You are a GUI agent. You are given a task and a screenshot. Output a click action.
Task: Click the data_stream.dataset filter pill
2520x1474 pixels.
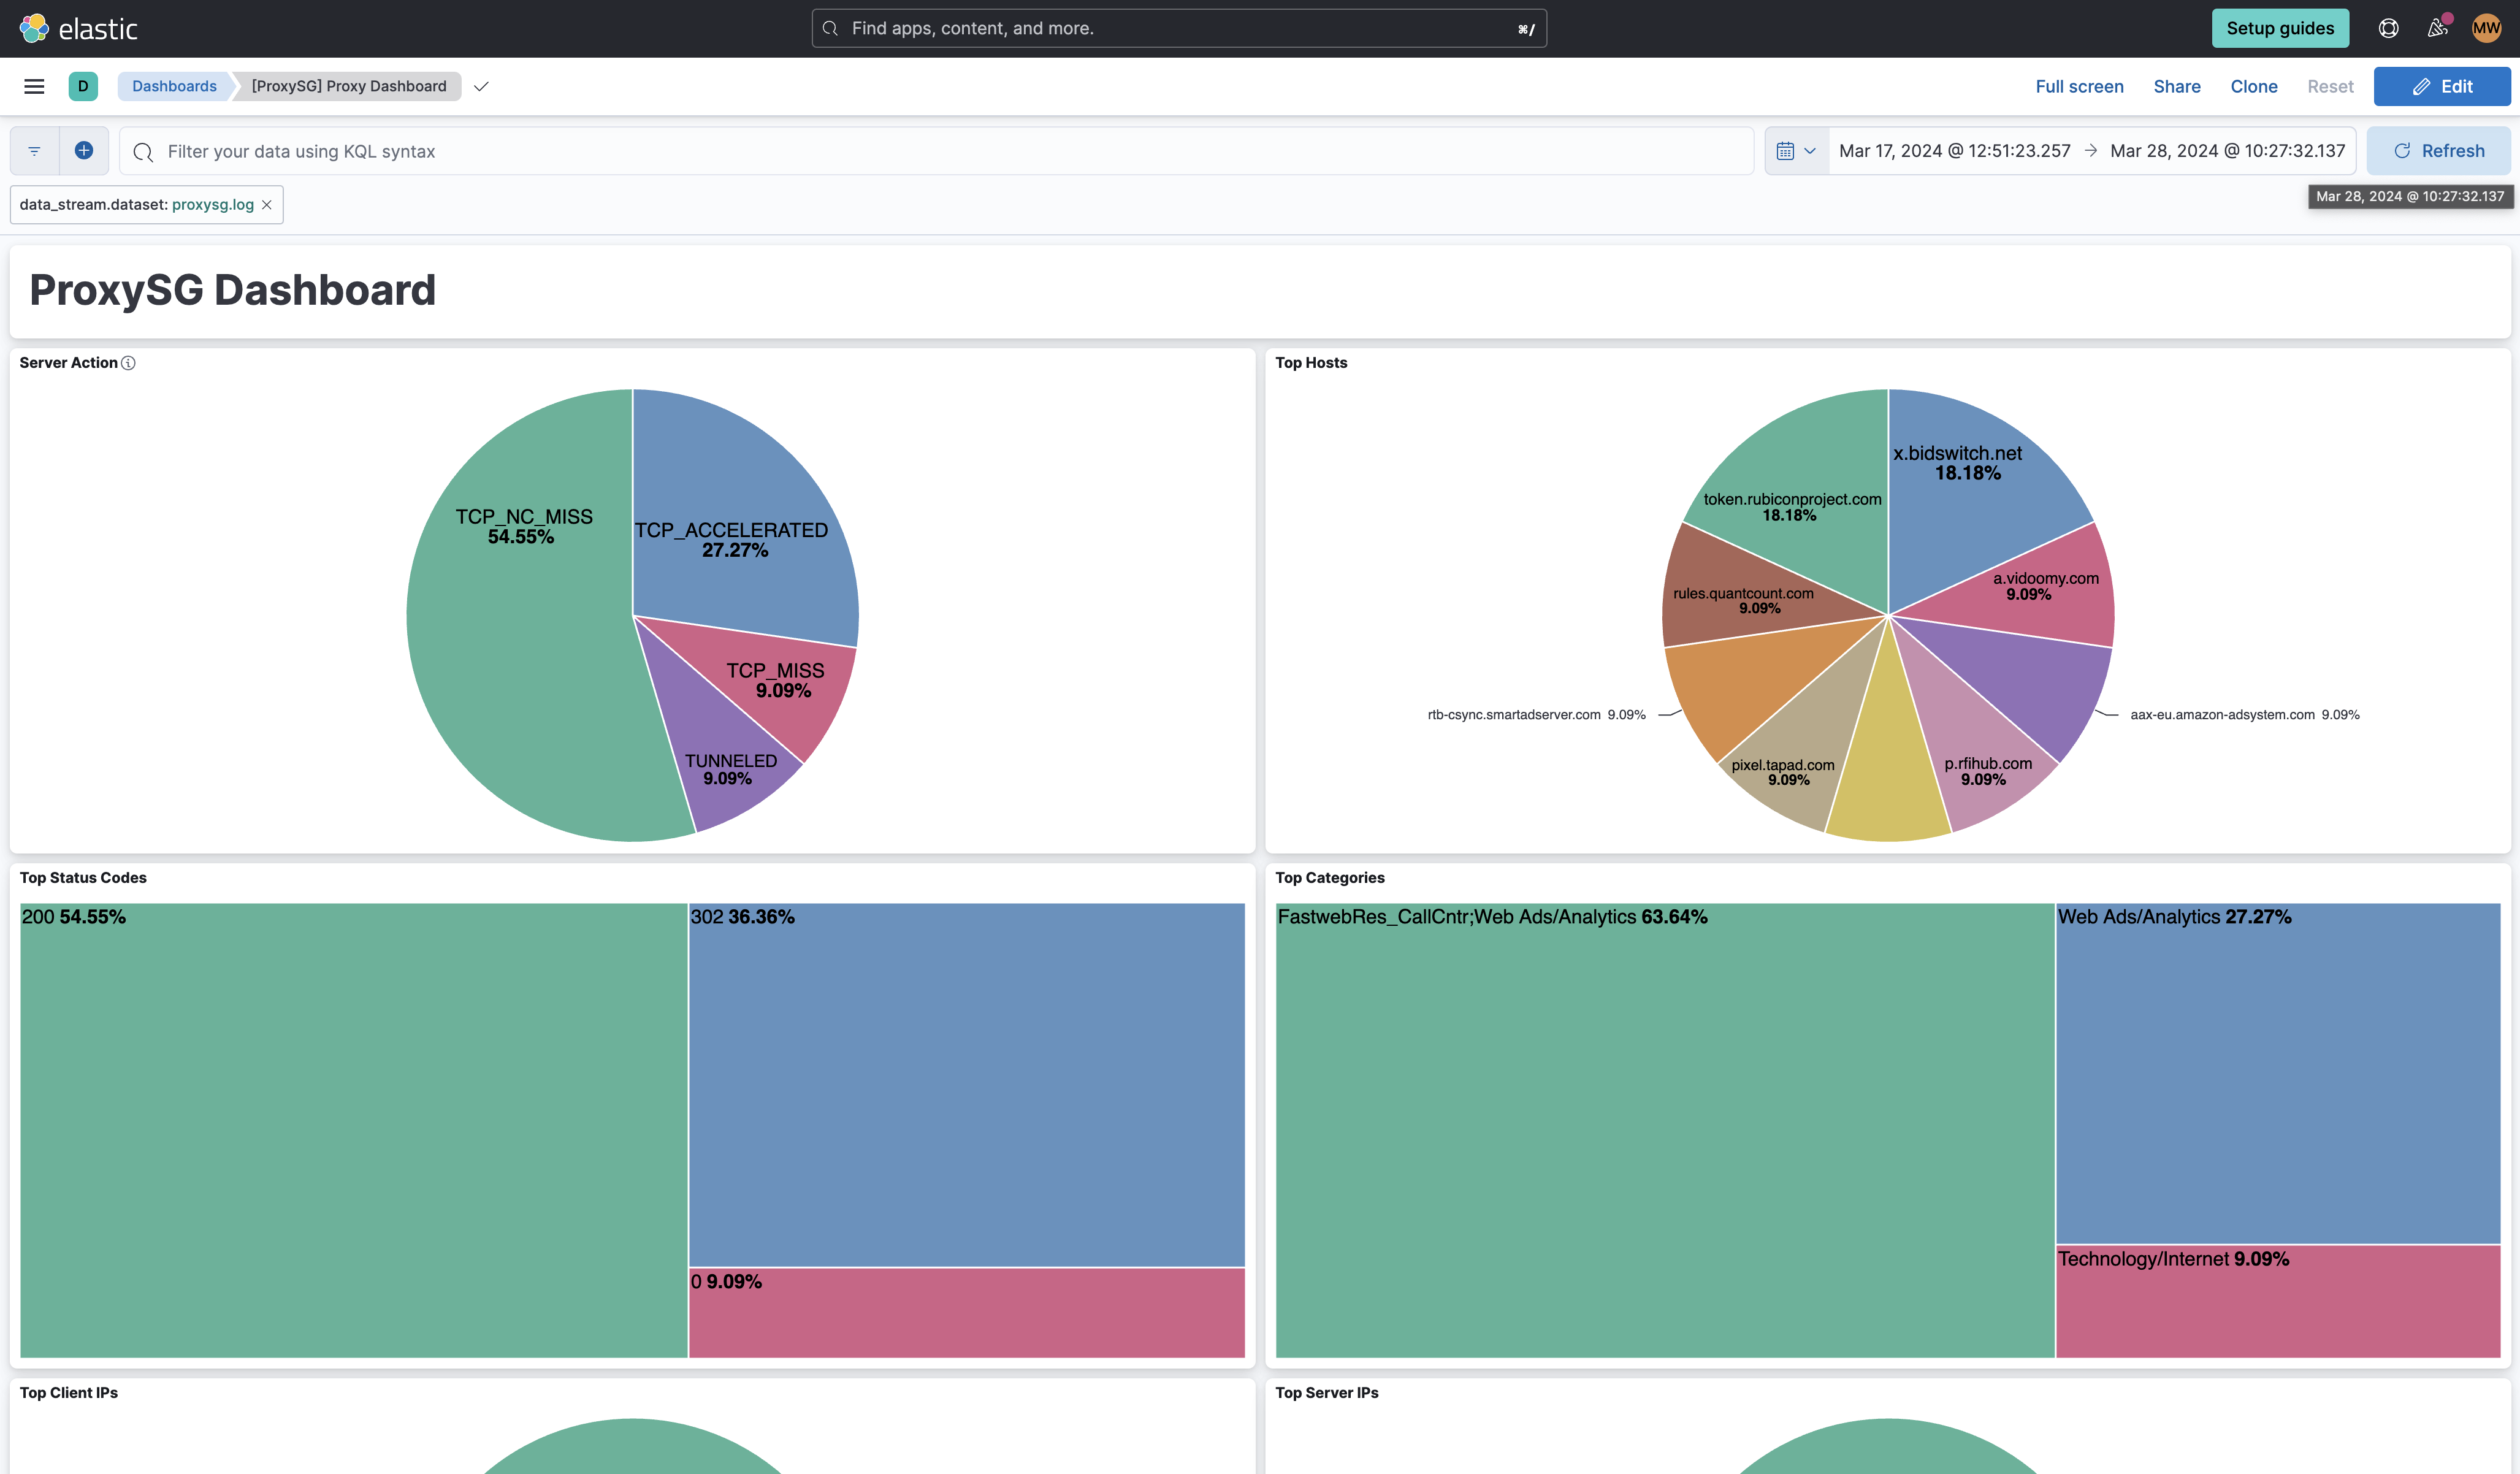click(136, 205)
